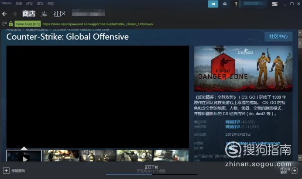Select the video thumbnail with play icon
Image resolution: width=302 pixels, height=179 pixels.
tap(24, 156)
